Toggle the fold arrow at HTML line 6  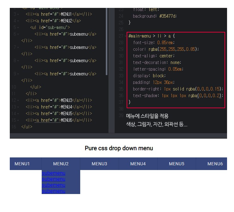click(18, 34)
